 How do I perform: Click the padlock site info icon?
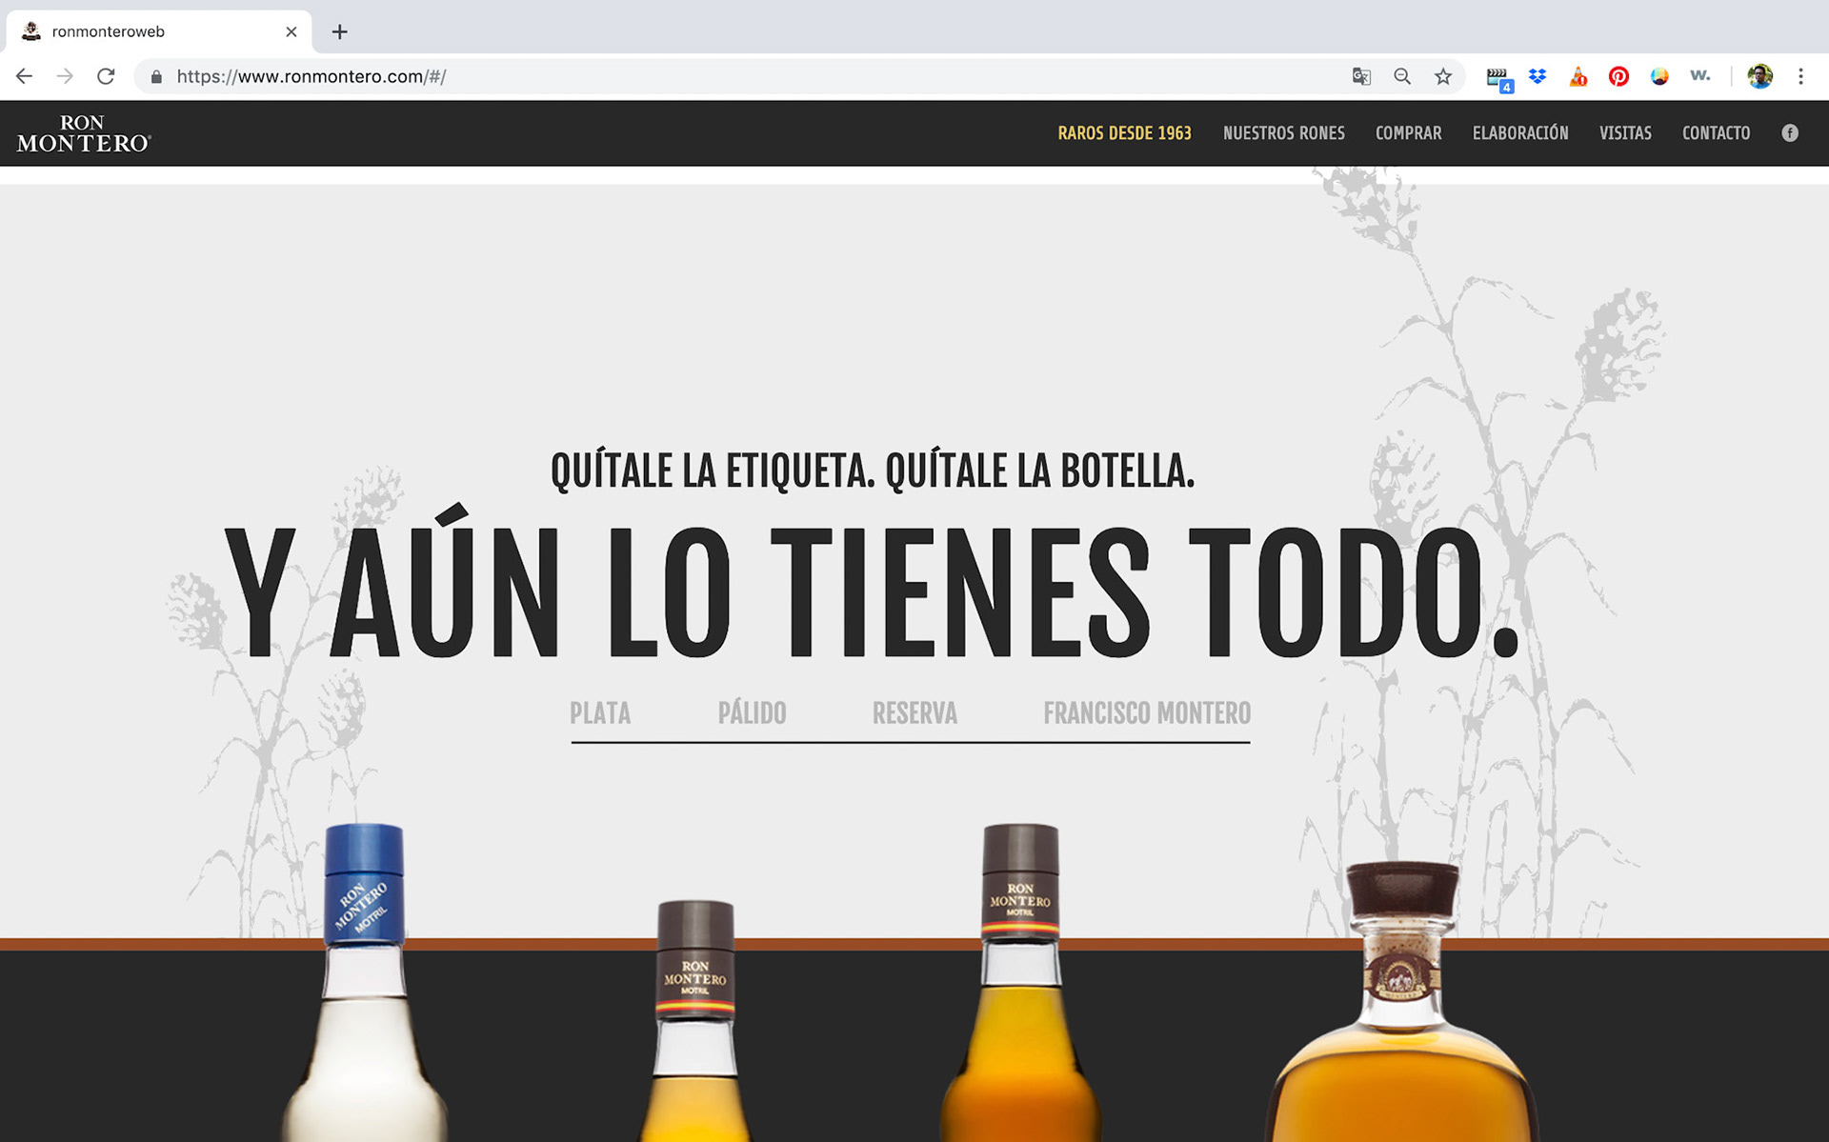click(156, 76)
